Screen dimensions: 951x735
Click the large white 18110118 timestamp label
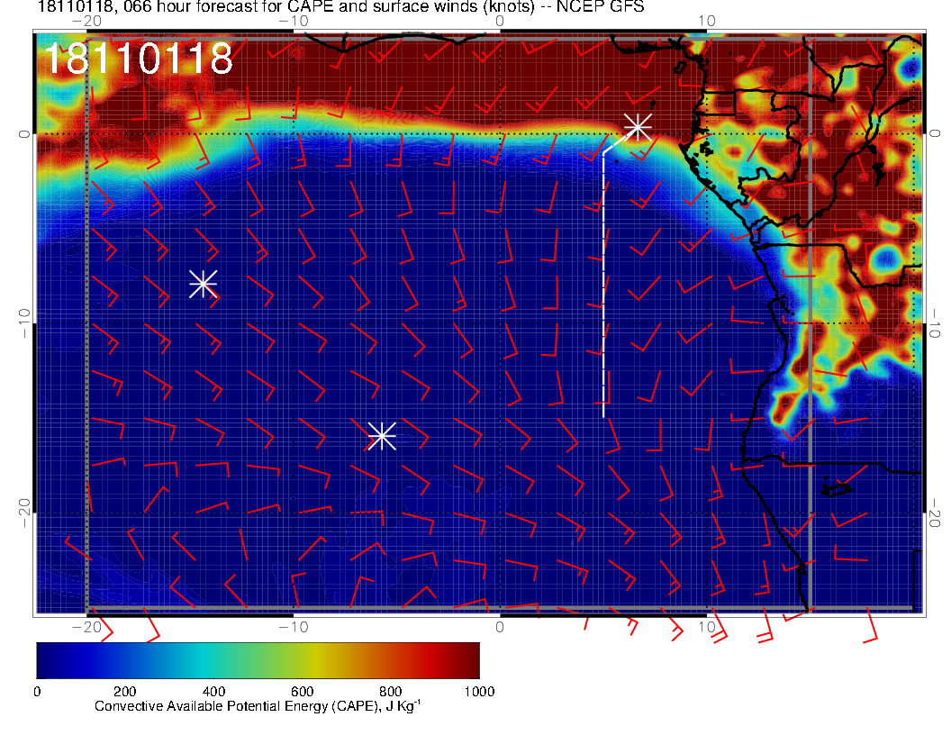click(138, 59)
